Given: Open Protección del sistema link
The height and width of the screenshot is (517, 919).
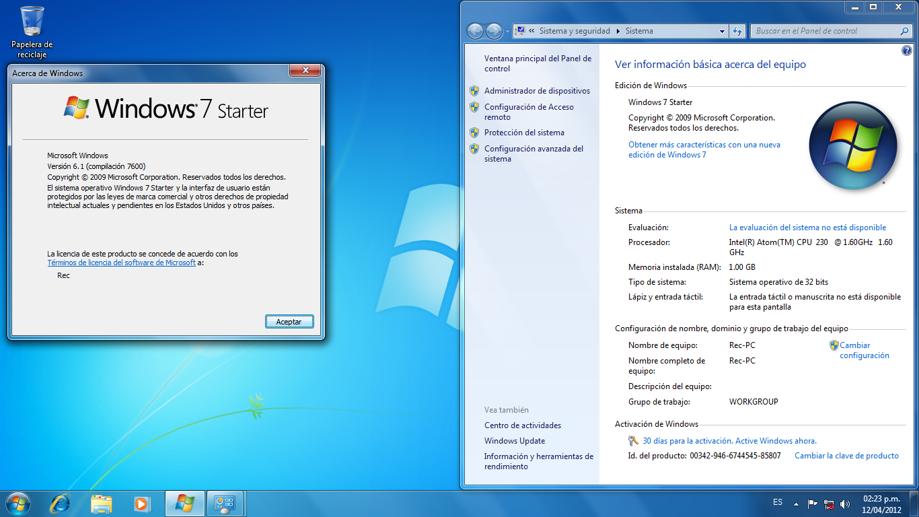Looking at the screenshot, I should (x=524, y=133).
